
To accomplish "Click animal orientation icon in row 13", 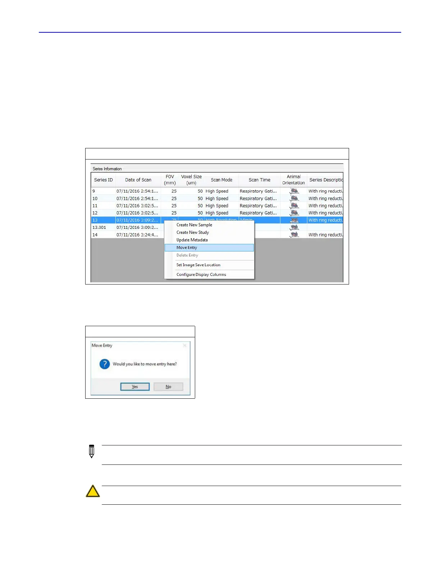I will pos(294,220).
